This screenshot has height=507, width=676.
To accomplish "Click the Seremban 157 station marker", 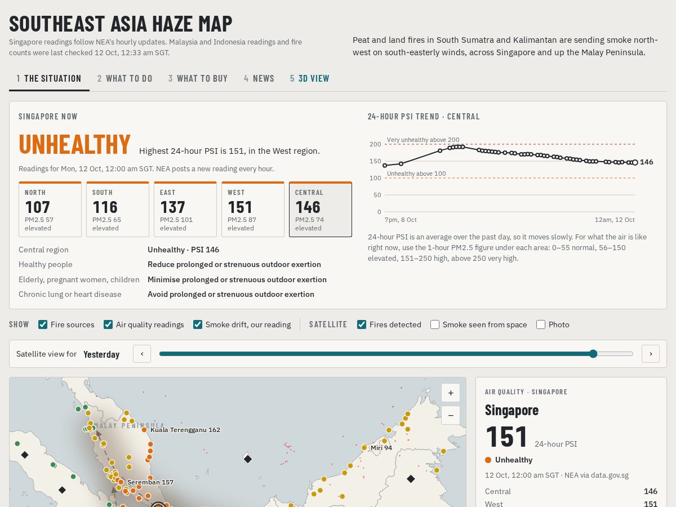I will coord(121,482).
